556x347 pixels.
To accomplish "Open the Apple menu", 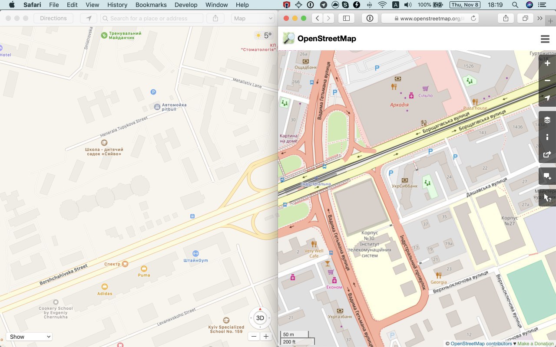I will 12,5.
